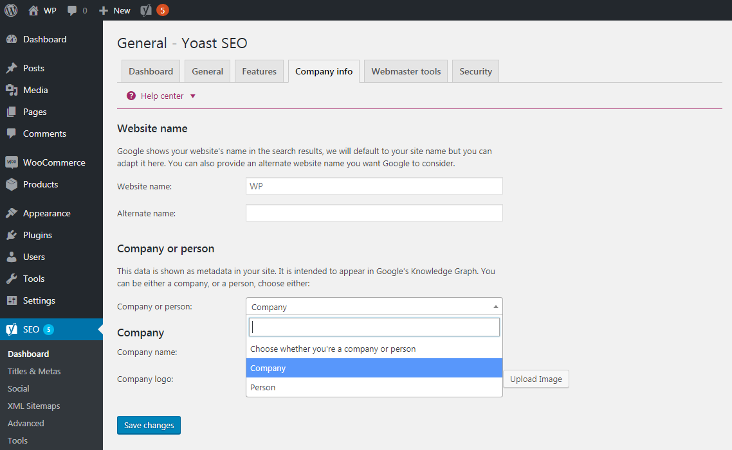Click the blue 5 badge next to SEO
732x450 pixels.
(x=48, y=329)
